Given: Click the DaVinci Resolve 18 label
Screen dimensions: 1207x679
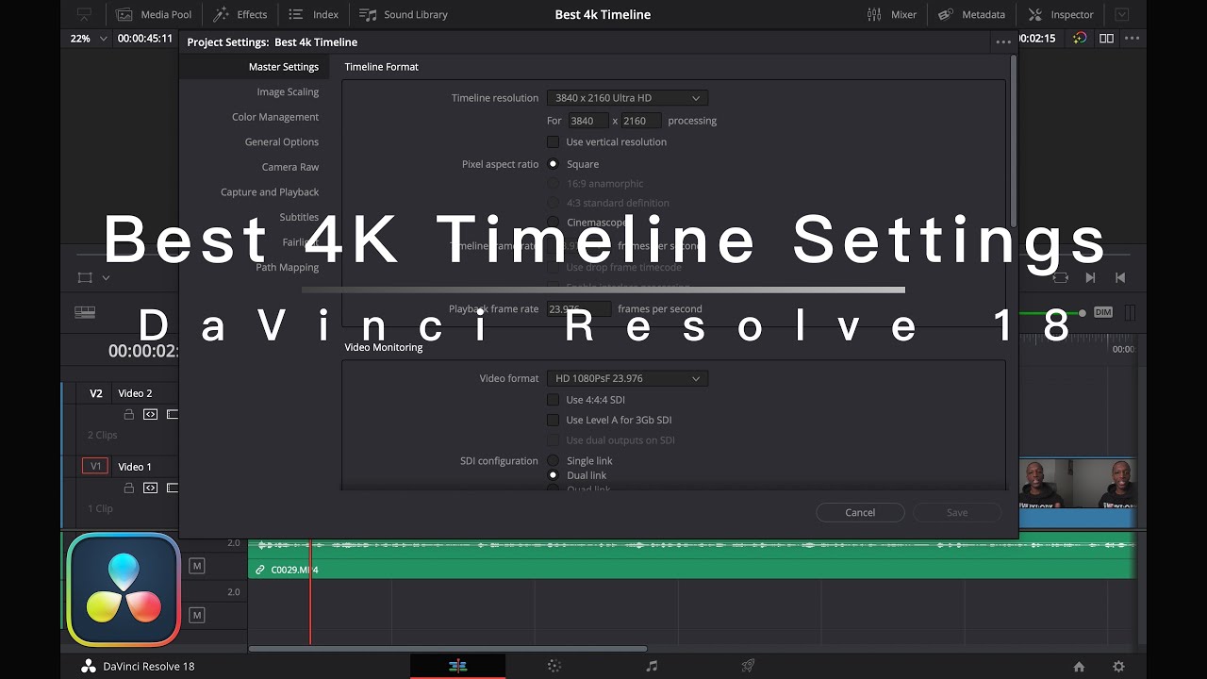Looking at the screenshot, I should (149, 666).
